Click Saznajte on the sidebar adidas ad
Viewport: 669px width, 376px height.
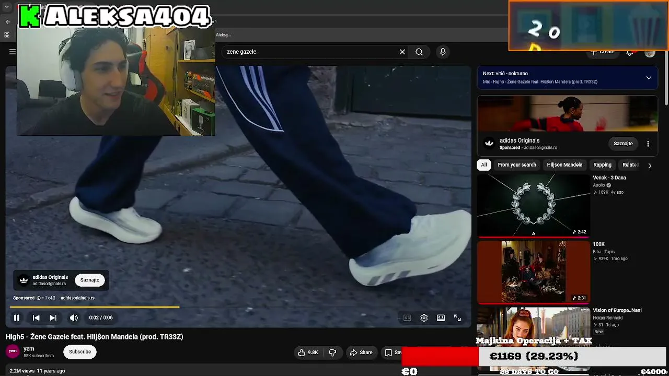(x=623, y=144)
